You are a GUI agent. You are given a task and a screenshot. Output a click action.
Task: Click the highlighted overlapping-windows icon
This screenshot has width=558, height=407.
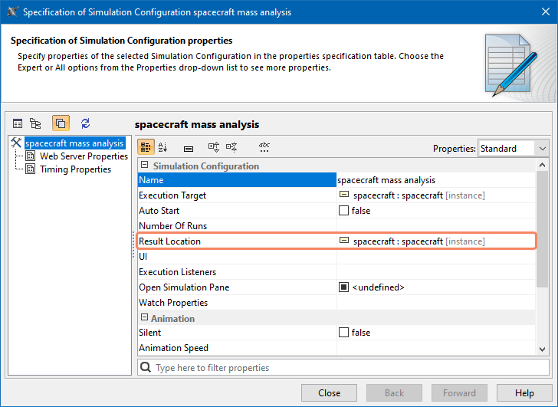pos(61,123)
